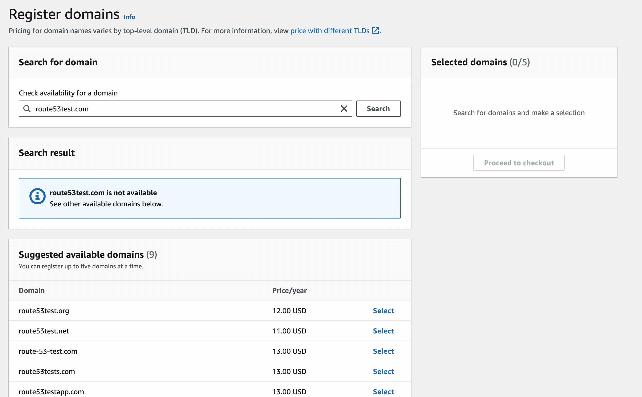The height and width of the screenshot is (397, 642).
Task: Focus the domain availability input field
Action: coord(185,109)
